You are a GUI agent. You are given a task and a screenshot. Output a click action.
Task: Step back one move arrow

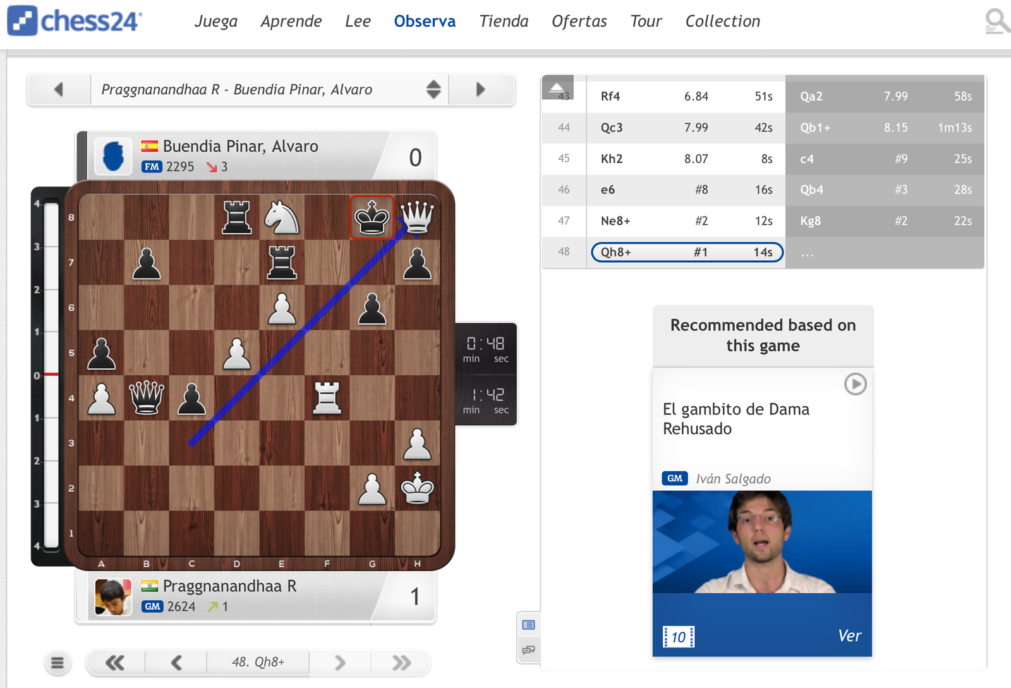coord(176,663)
